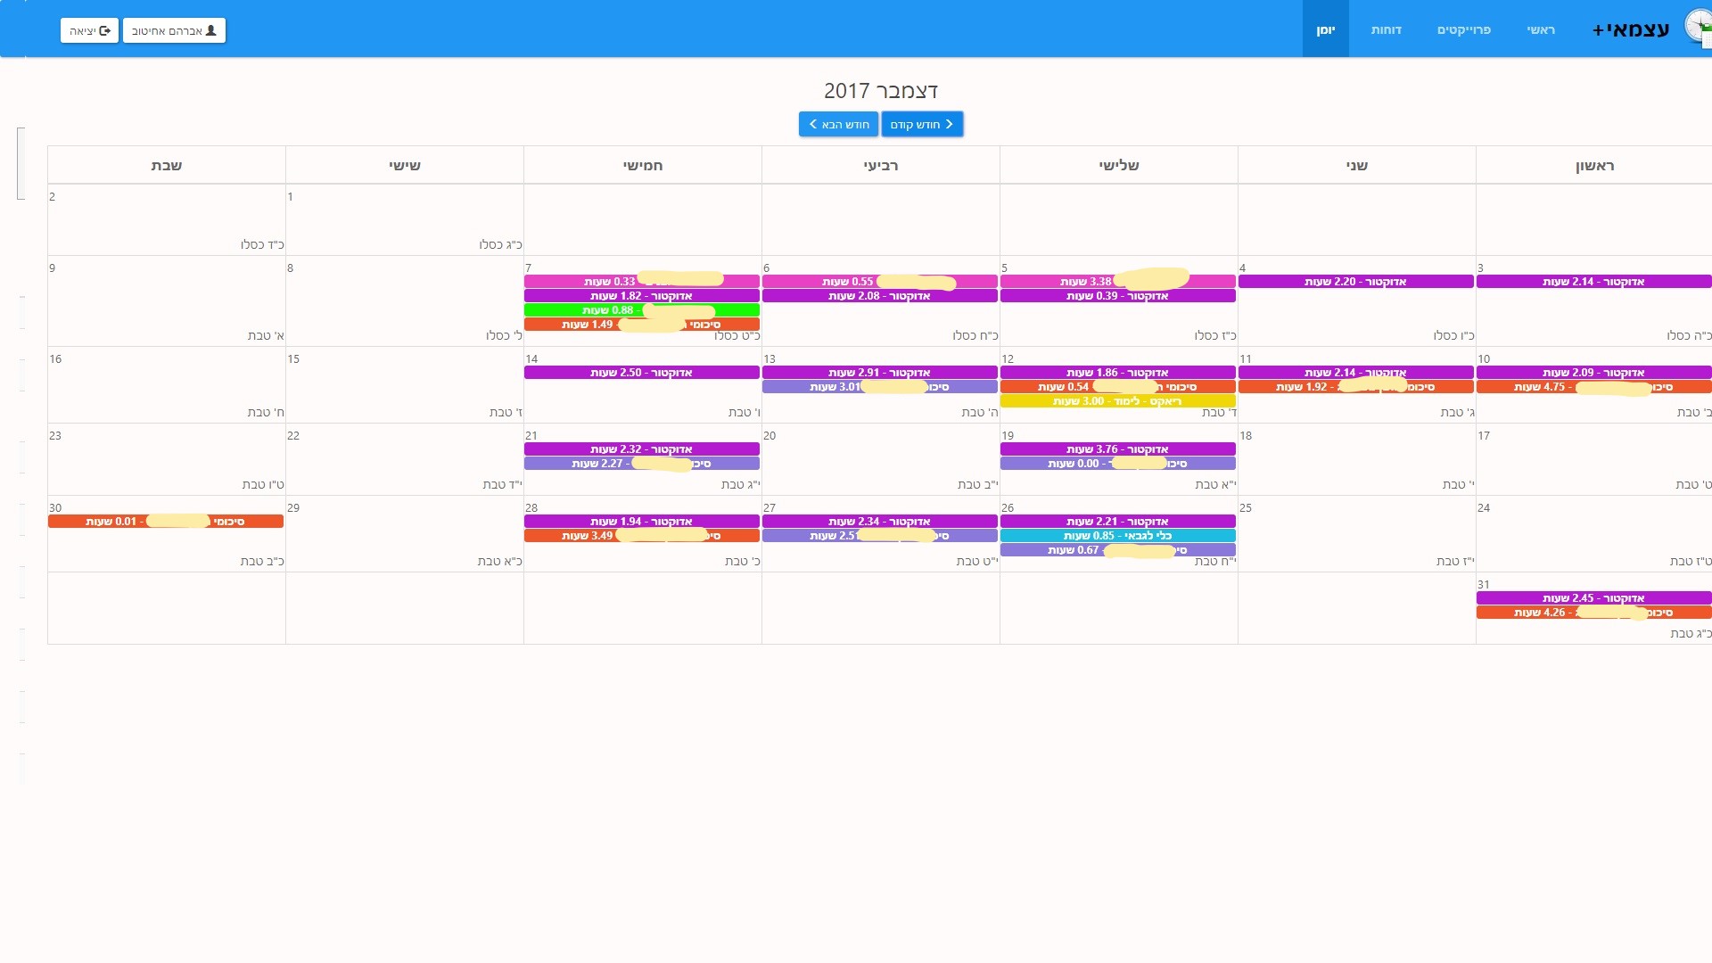
Task: Click the user profile button אברהם אחיטוב
Action: point(174,30)
